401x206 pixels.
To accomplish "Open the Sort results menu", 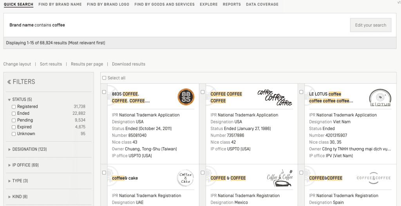I will tap(51, 64).
